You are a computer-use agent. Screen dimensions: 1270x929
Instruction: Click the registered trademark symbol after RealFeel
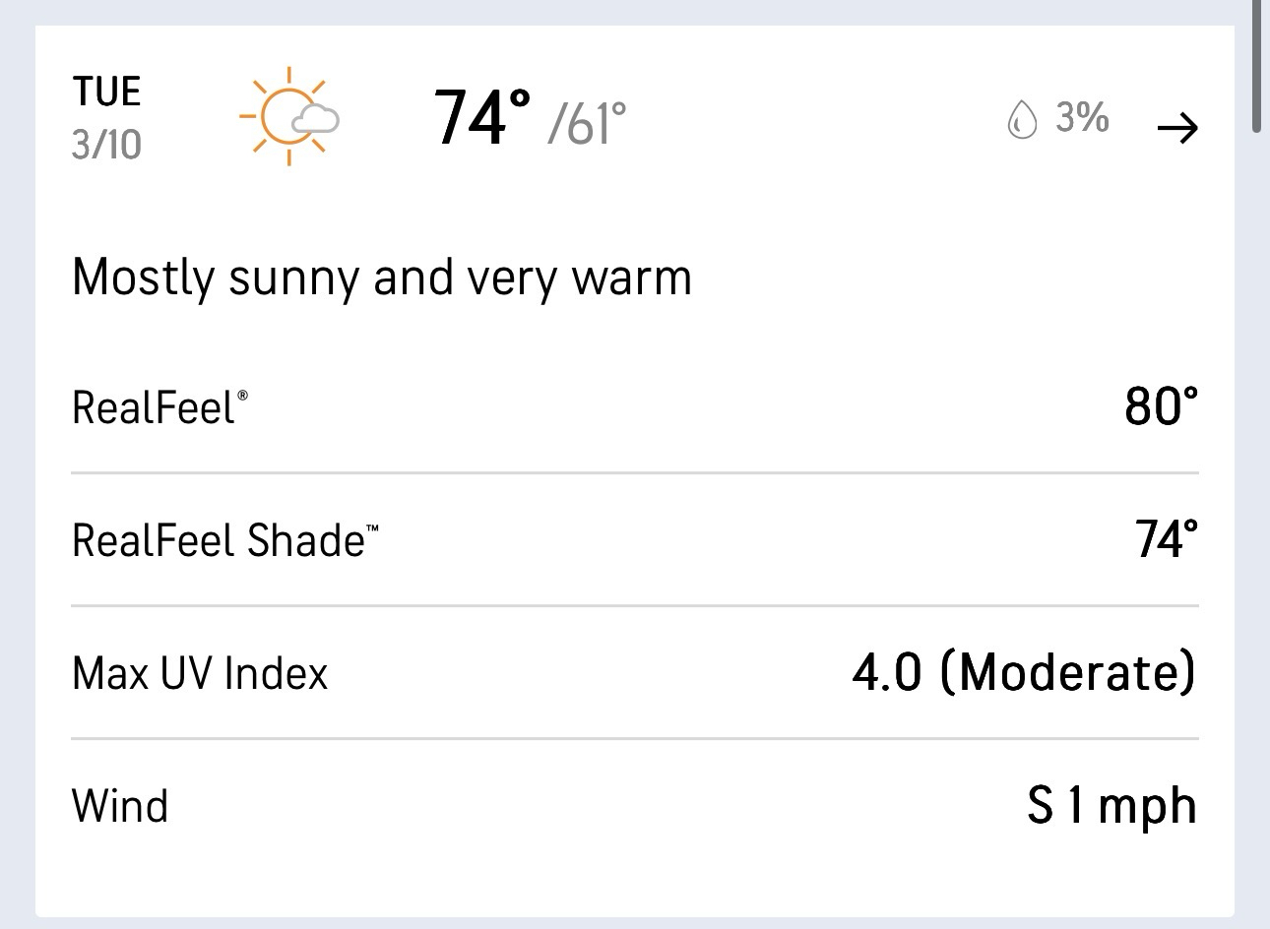pos(242,396)
